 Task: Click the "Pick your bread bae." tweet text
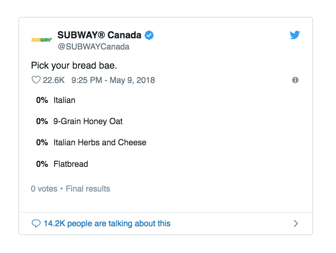click(74, 65)
